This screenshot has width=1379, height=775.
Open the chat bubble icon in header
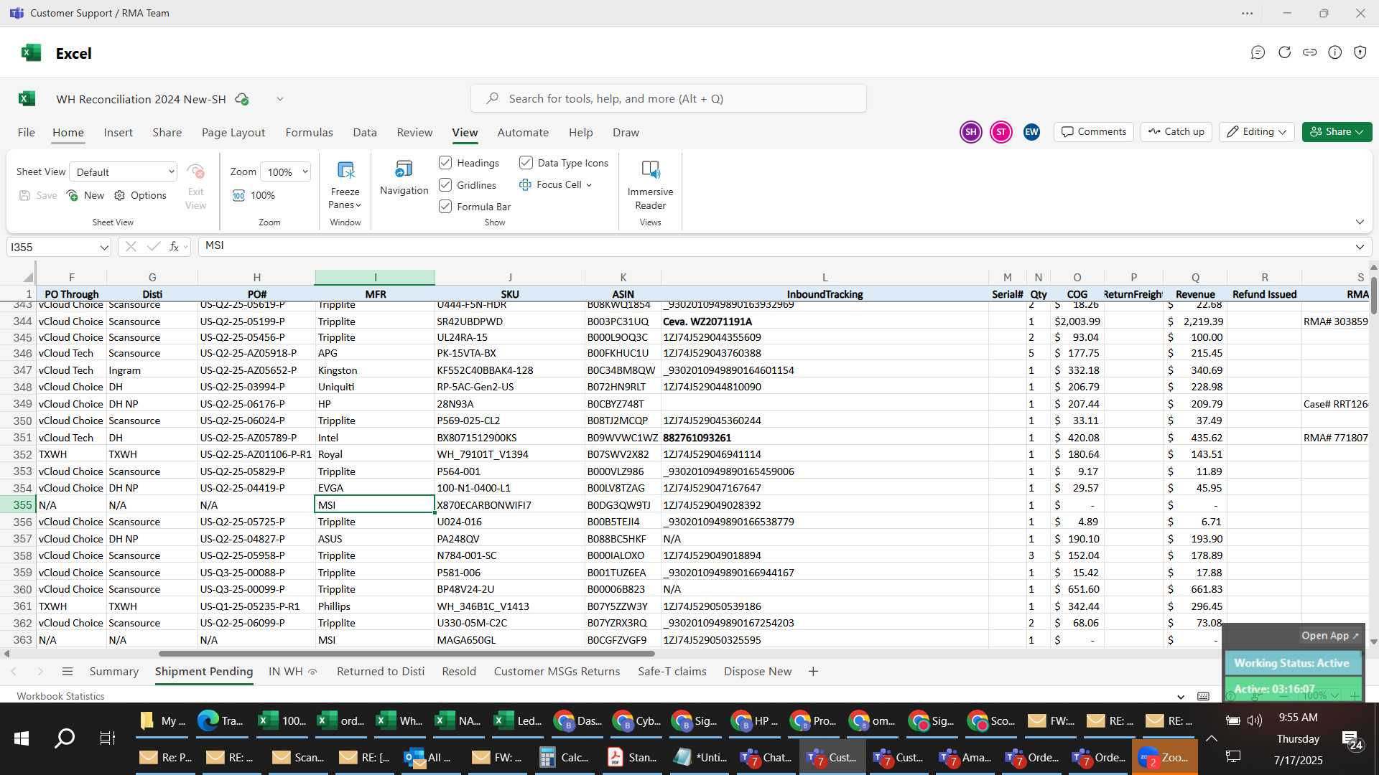1258,52
